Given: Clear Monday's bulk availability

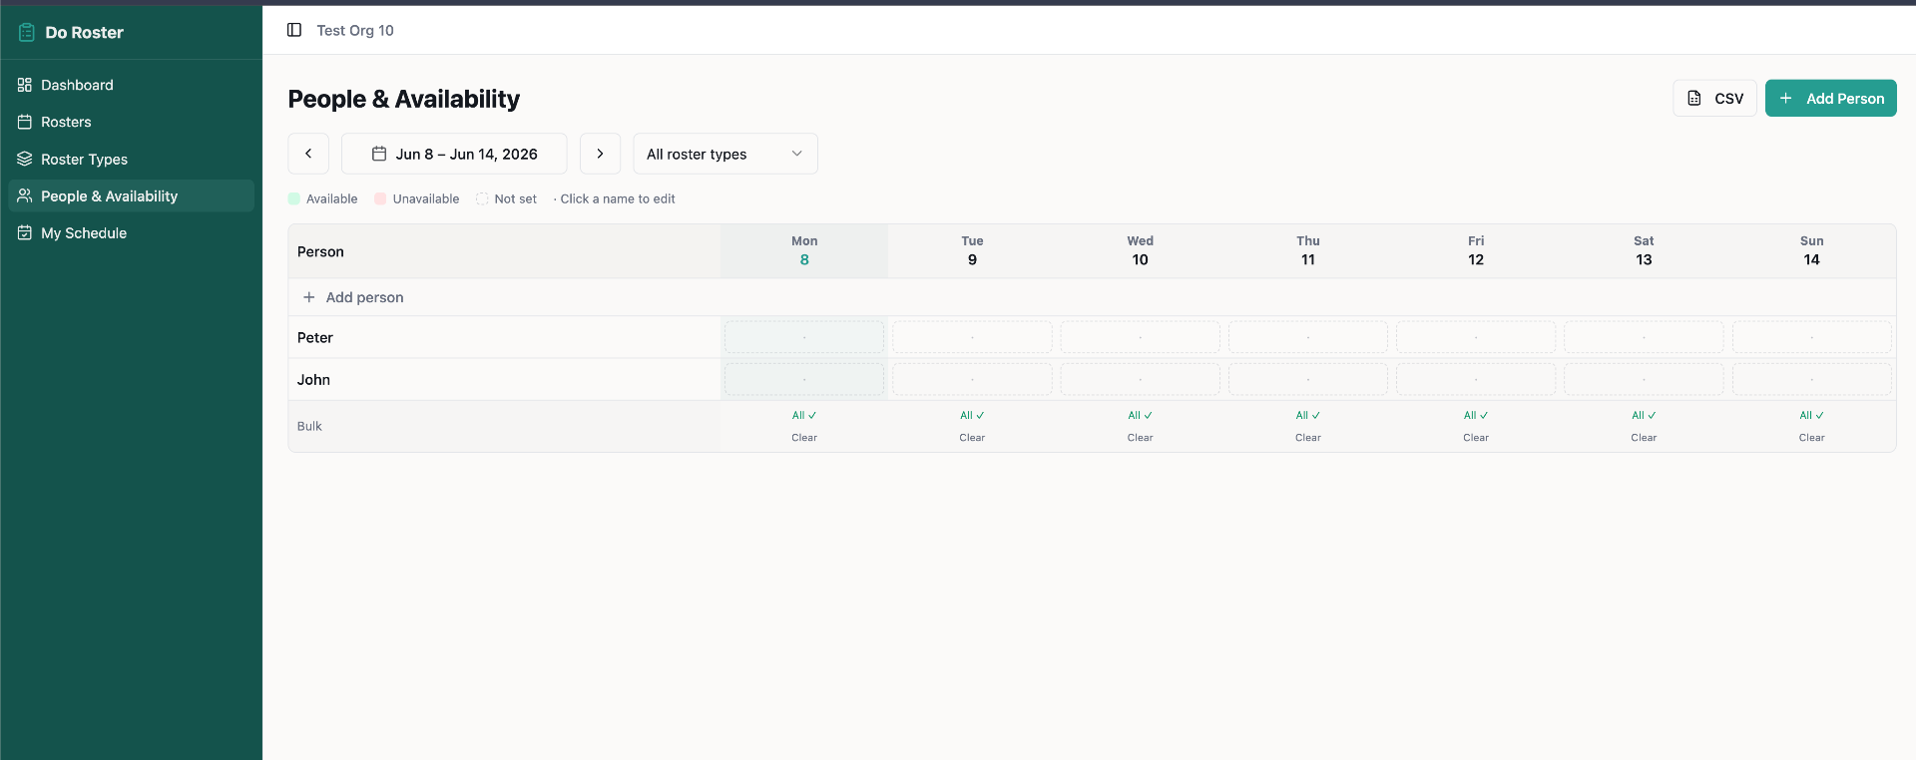Looking at the screenshot, I should (804, 438).
